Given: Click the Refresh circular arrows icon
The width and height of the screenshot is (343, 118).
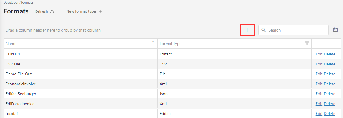Looking at the screenshot, I should click(x=52, y=12).
